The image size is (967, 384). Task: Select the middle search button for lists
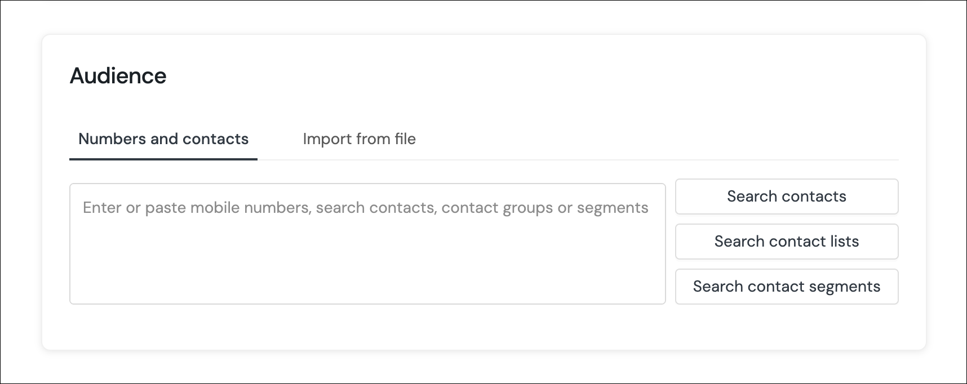click(x=787, y=242)
